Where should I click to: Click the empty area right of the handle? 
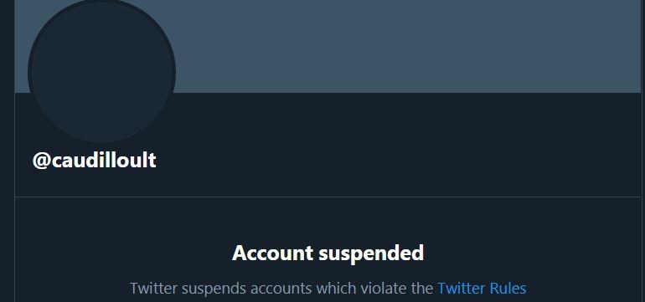(395, 161)
